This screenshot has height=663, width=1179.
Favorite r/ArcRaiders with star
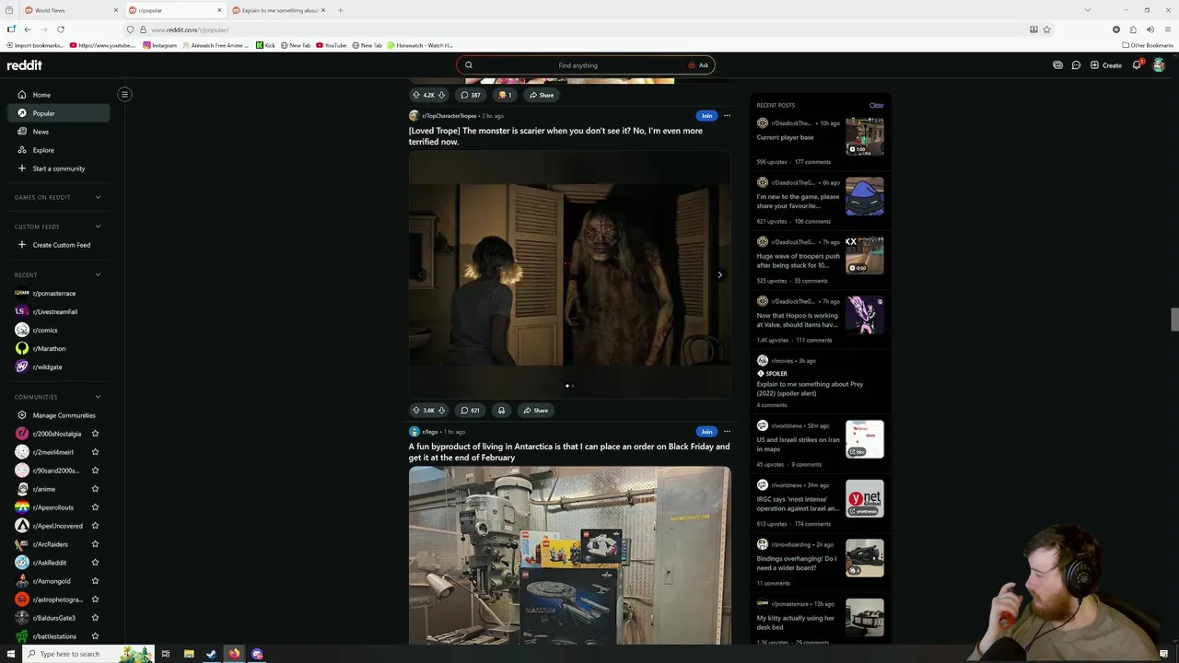coord(95,544)
